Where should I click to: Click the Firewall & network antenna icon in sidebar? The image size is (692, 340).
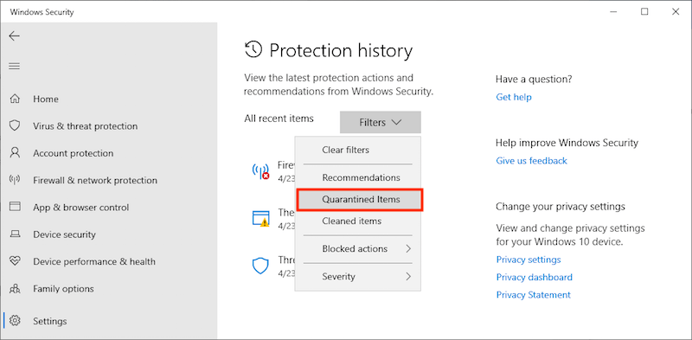15,180
